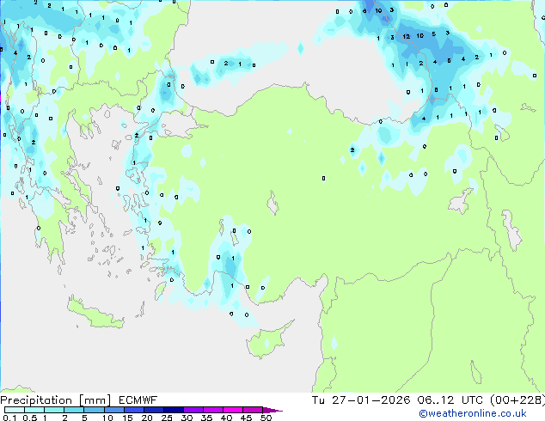545x421 pixels.
Task: Click the legend label "0.1"
Action: tap(9, 418)
